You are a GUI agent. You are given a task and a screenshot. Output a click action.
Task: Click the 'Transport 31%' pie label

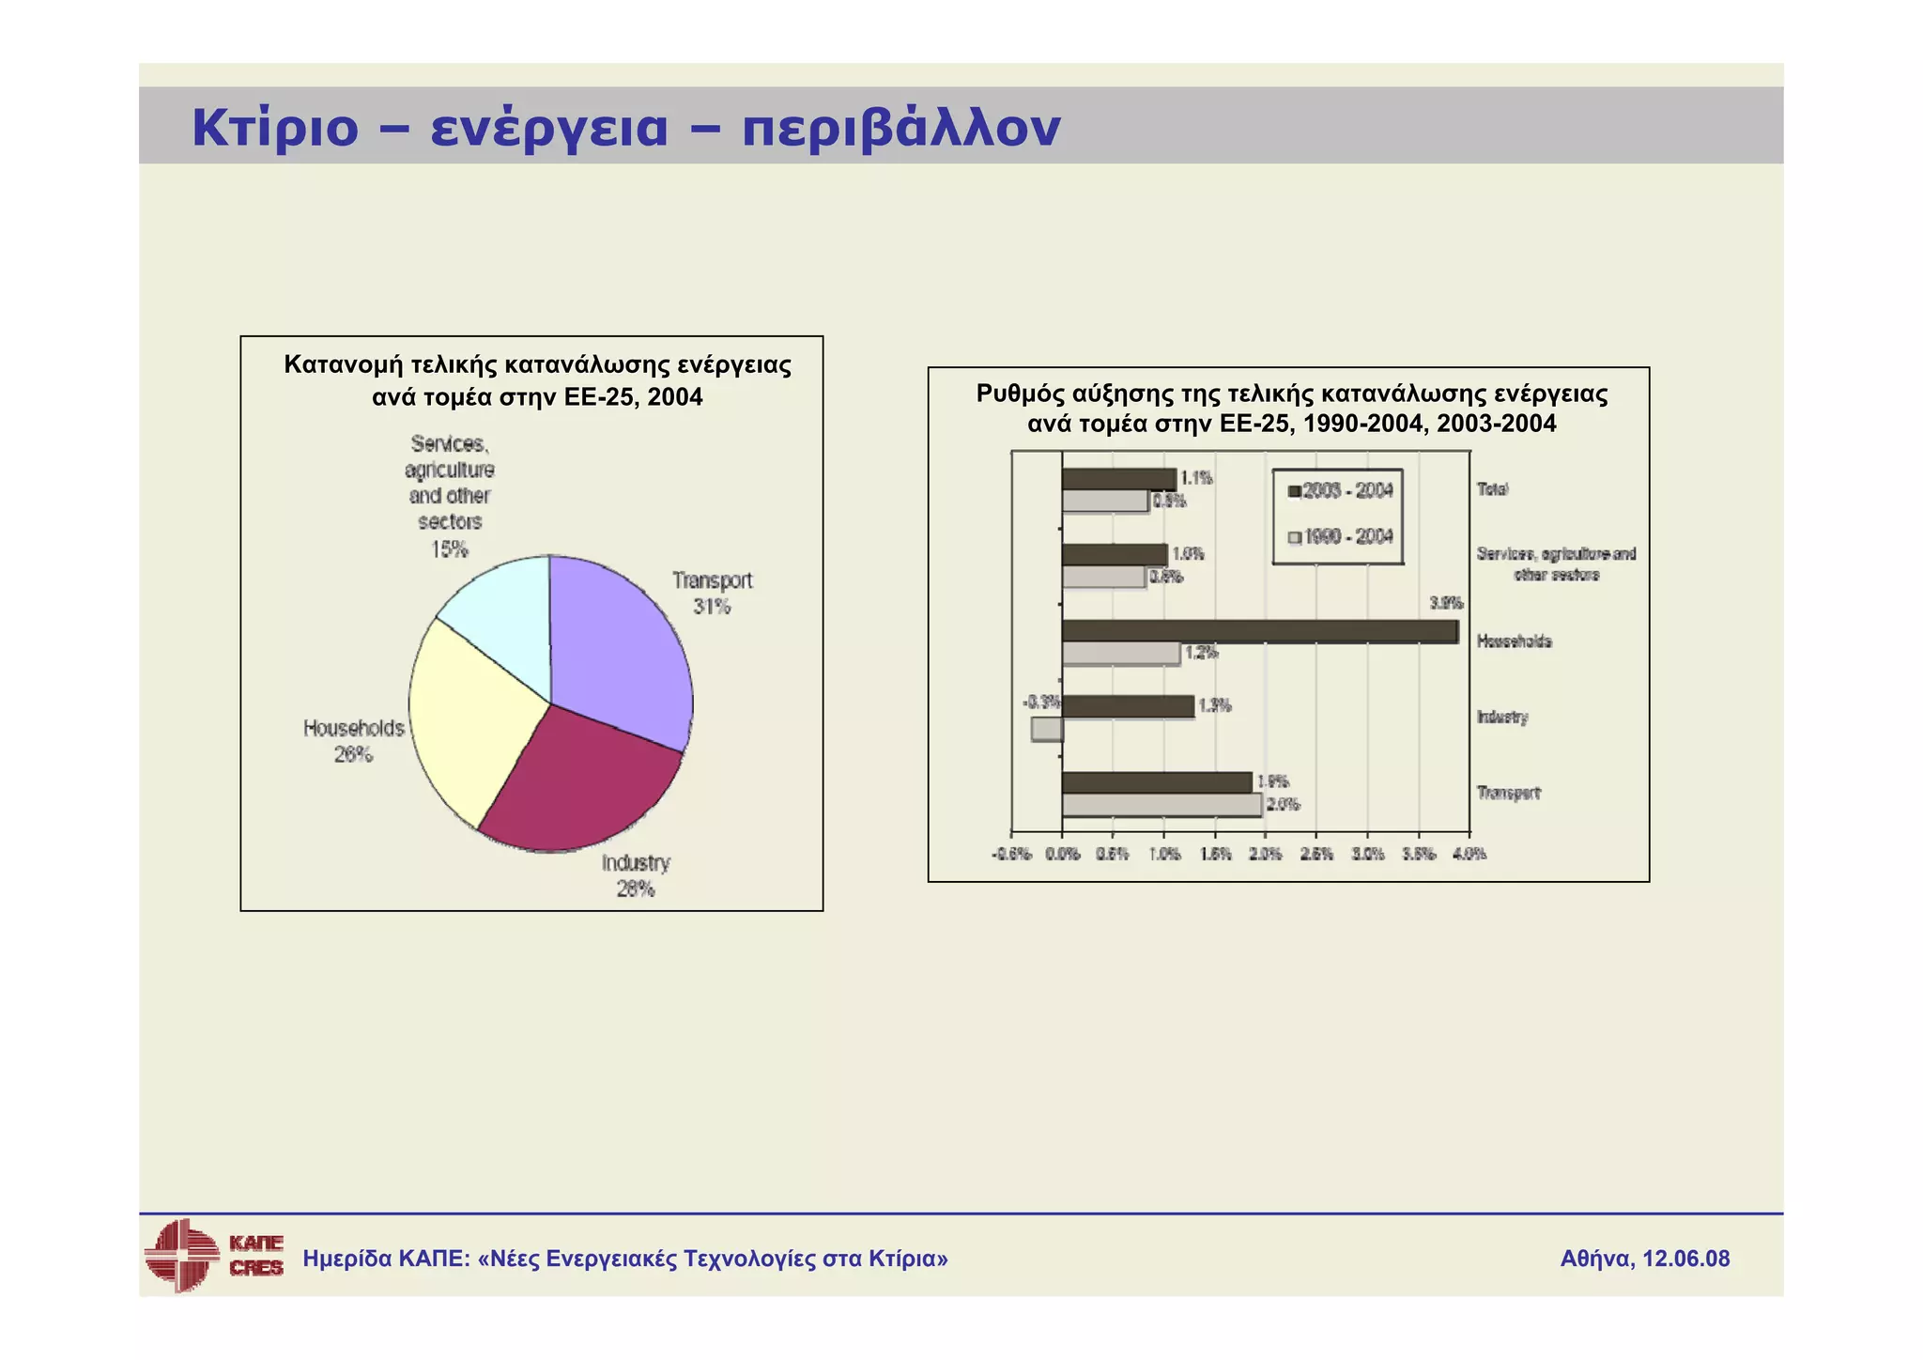[x=713, y=594]
